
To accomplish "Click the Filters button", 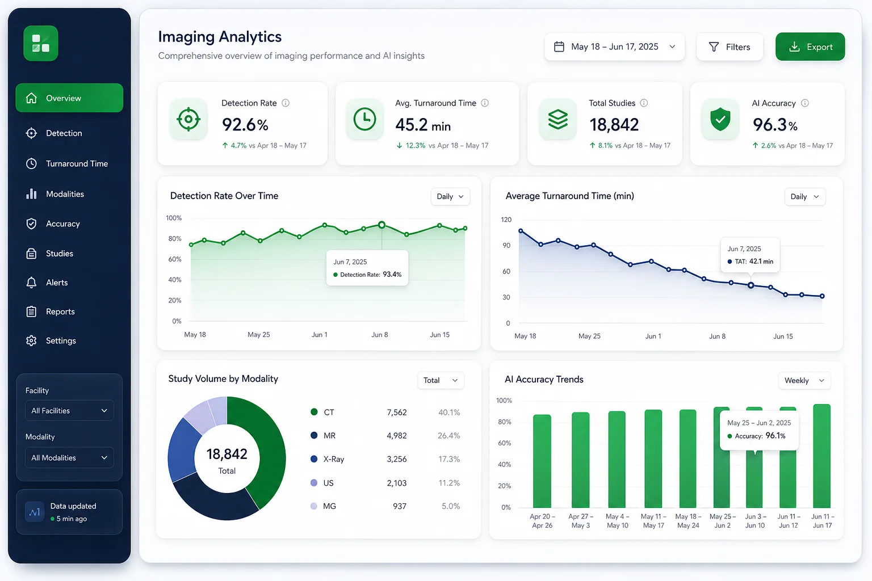I will coord(730,47).
